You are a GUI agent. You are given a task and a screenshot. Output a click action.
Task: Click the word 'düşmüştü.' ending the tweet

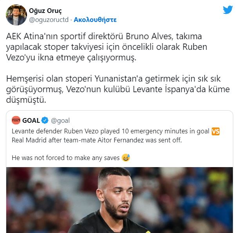(x=26, y=100)
